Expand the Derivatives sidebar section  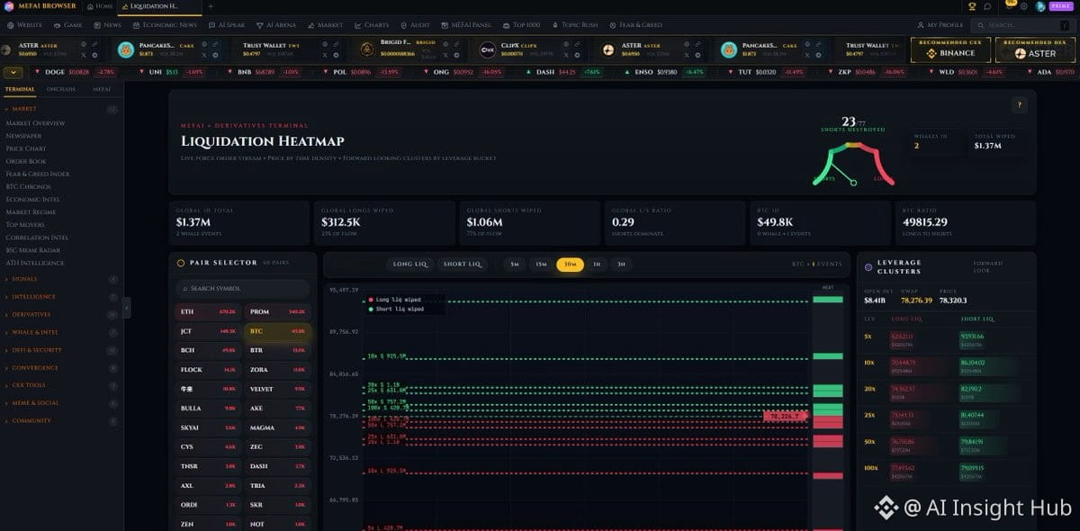click(61, 315)
